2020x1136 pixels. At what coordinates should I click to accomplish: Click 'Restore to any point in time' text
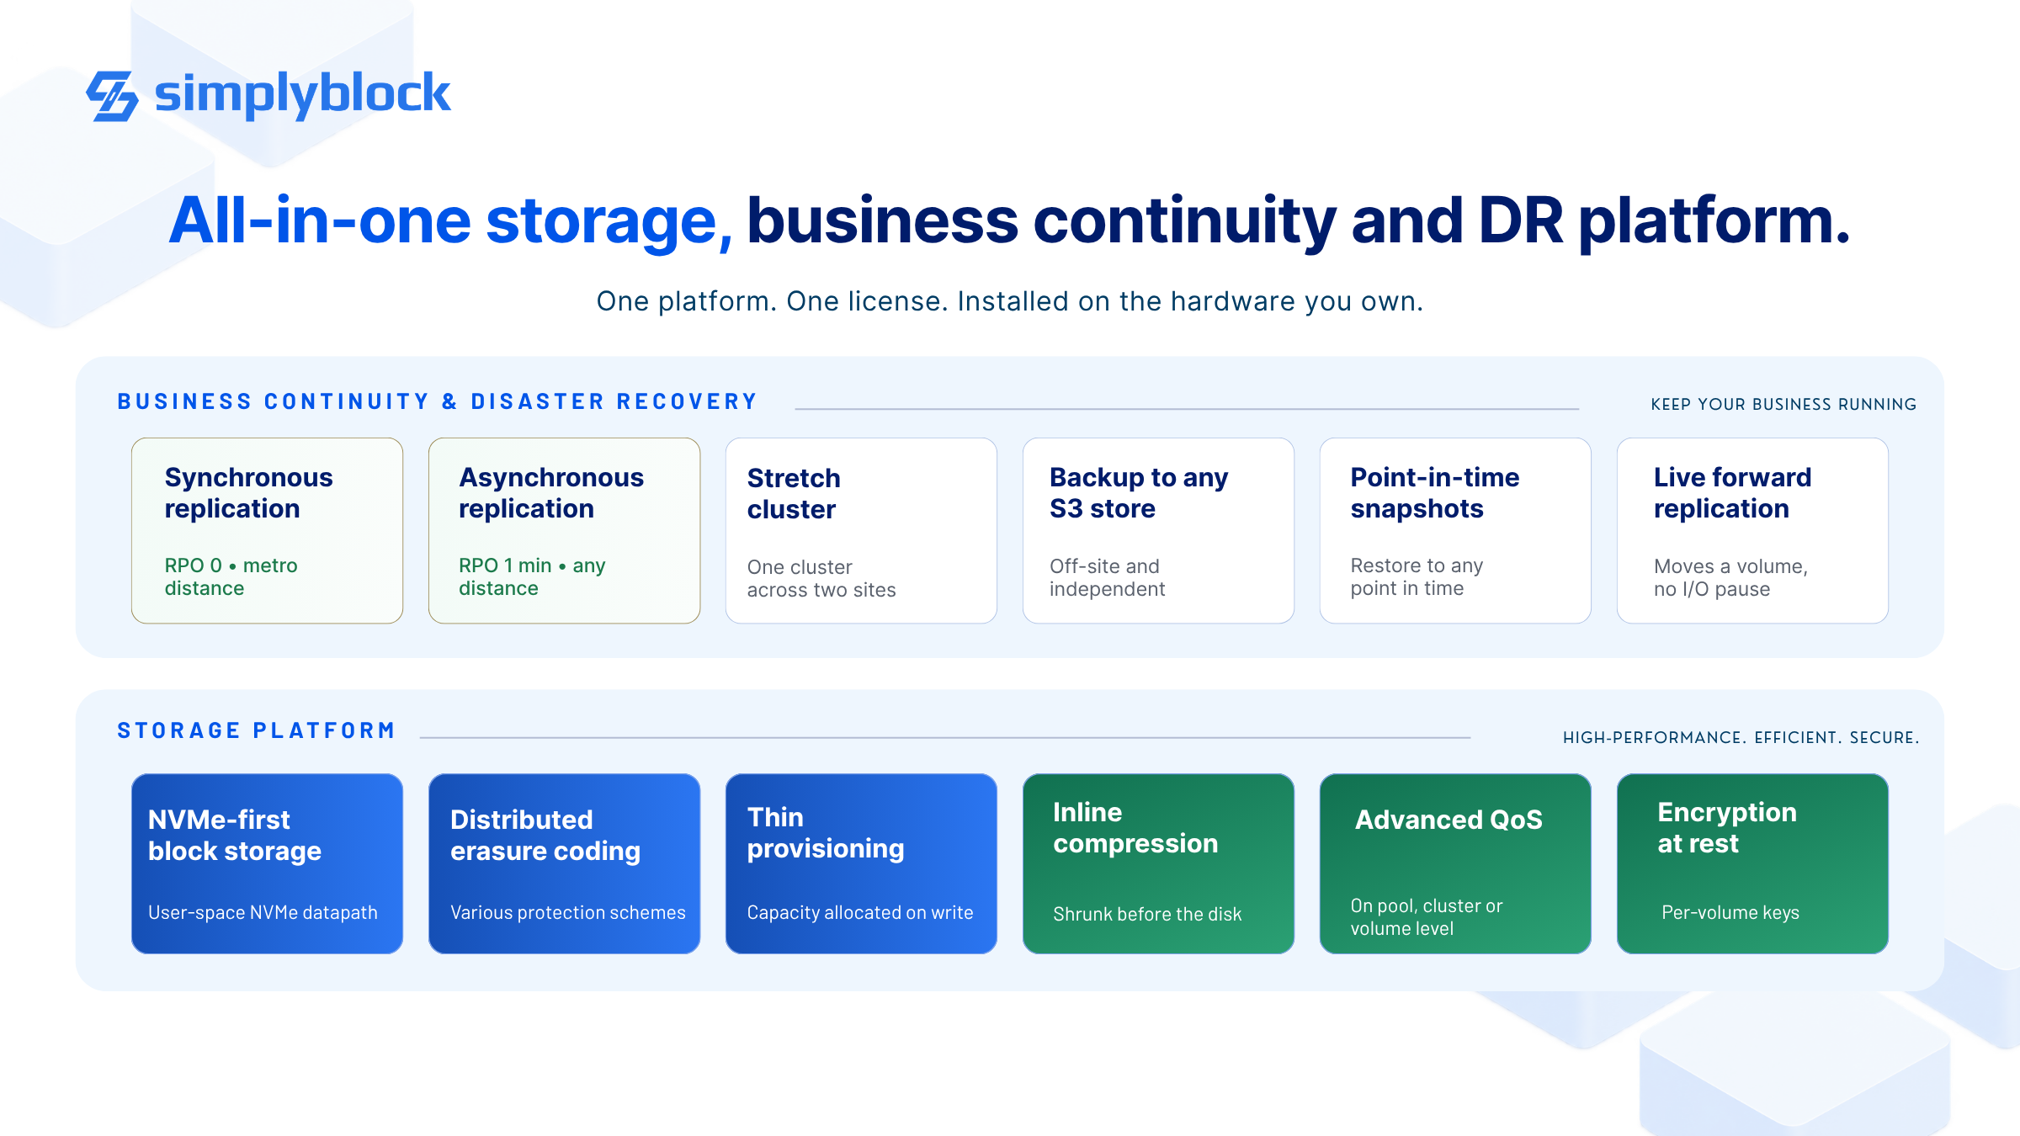[1417, 577]
